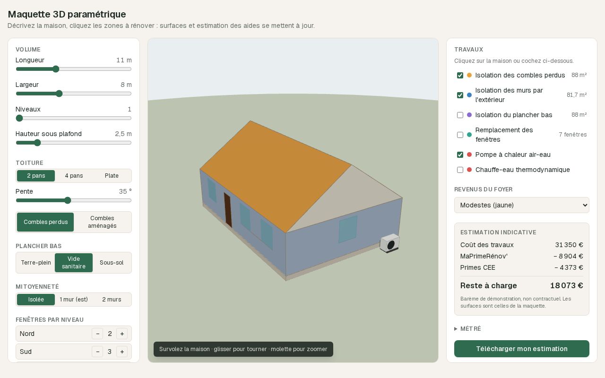Click the MaPrimeRénov' amount − 8 904 €
This screenshot has width=605, height=378.
[x=568, y=256]
